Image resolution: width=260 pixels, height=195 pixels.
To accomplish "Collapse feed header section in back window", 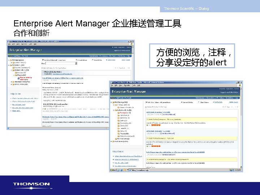I will (x=43, y=72).
